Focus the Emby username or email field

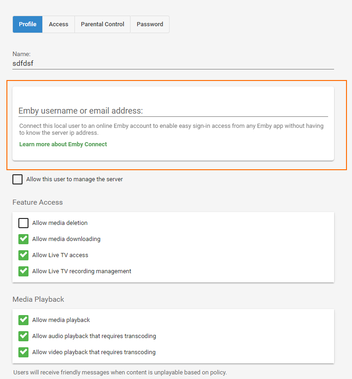[x=173, y=110]
